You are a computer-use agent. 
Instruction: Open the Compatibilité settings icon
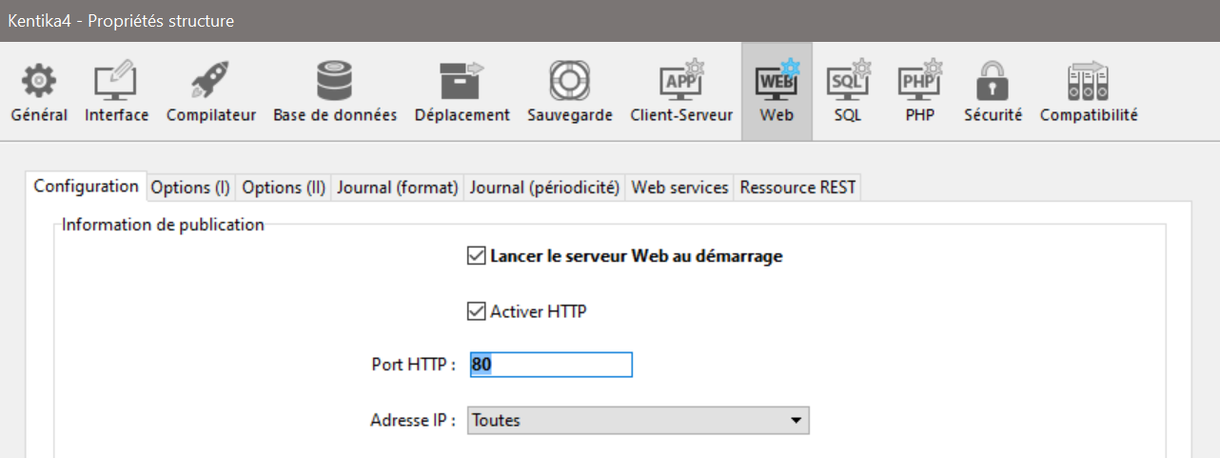(1089, 92)
